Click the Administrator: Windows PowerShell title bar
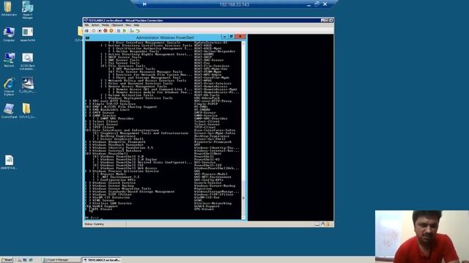This screenshot has height=263, width=469. click(165, 37)
